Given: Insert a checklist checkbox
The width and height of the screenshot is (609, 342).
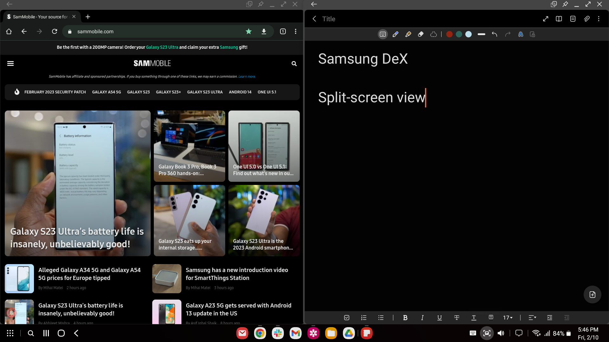Looking at the screenshot, I should (x=347, y=318).
